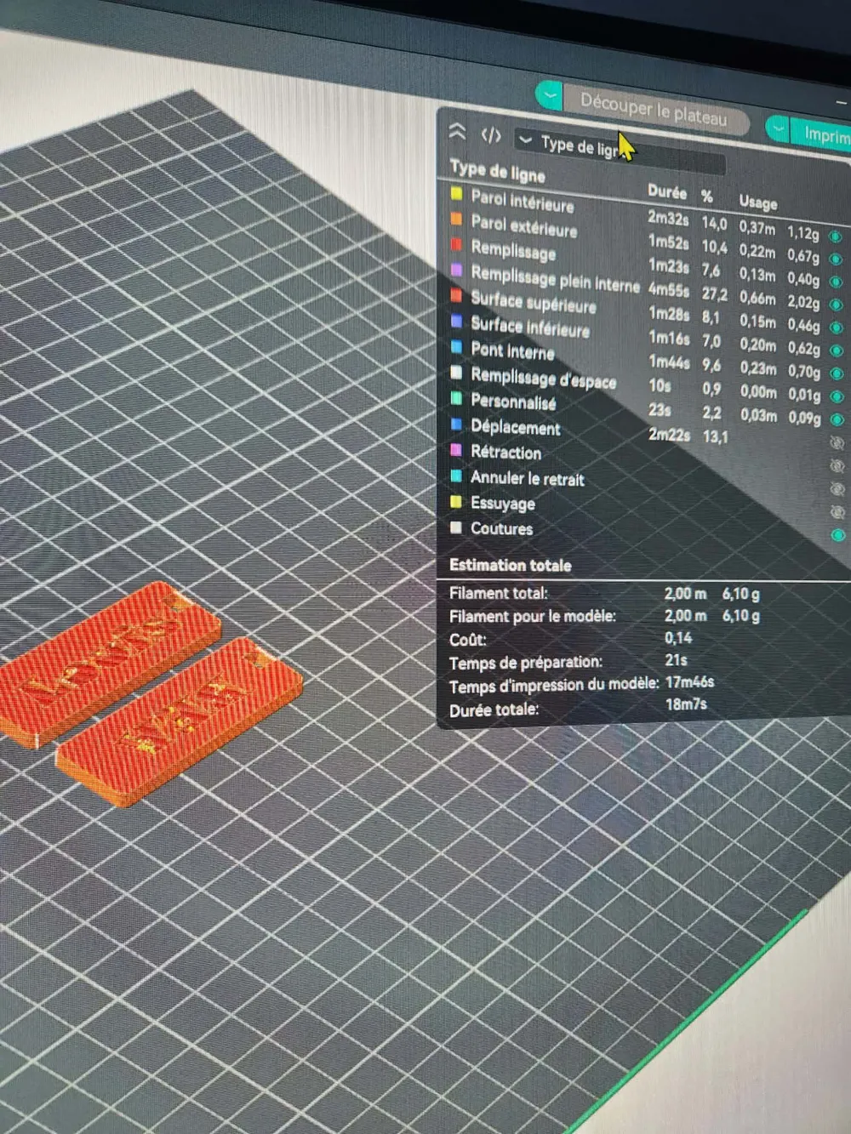Hide Pont interne lines with eye icon
Image resolution: width=851 pixels, height=1134 pixels.
pos(837,373)
